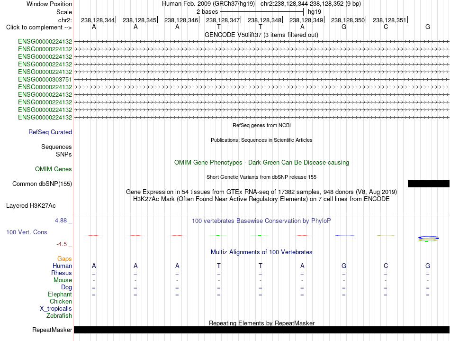This screenshot has height=341, width=450.
Task: Click the Human Feb. 2009 (GRCh37/hg19) header text
Action: [x=208, y=4]
